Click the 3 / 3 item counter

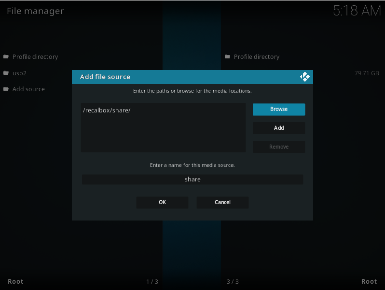(x=233, y=282)
